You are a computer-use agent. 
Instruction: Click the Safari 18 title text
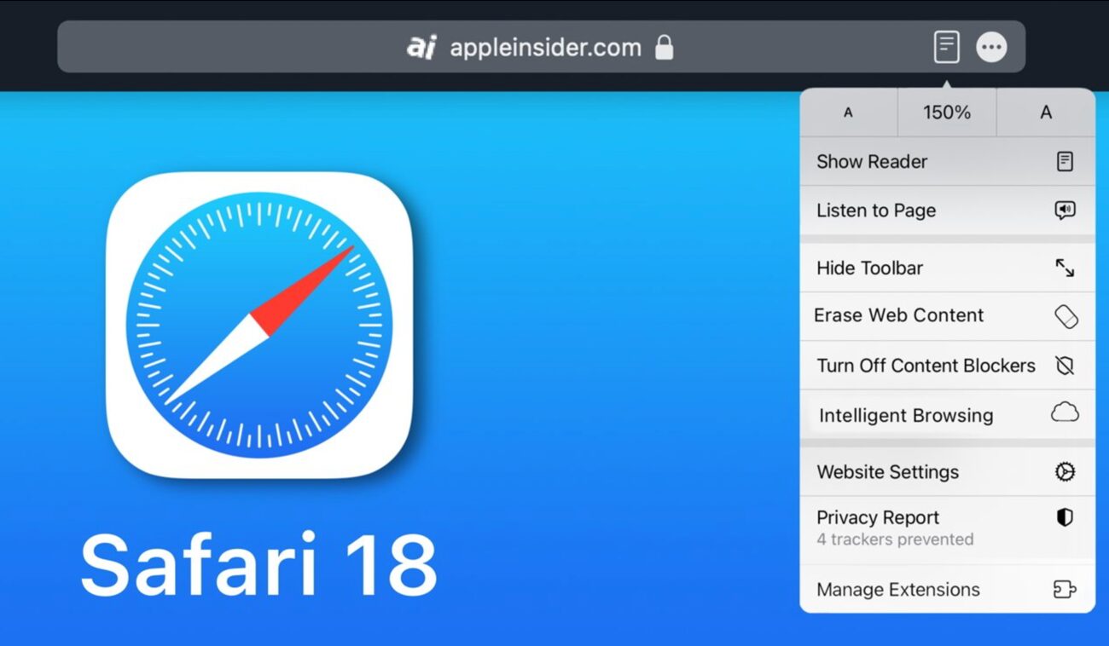coord(259,564)
